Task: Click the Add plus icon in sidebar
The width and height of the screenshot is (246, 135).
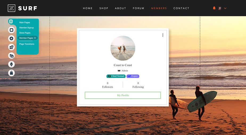Action: coord(11,38)
